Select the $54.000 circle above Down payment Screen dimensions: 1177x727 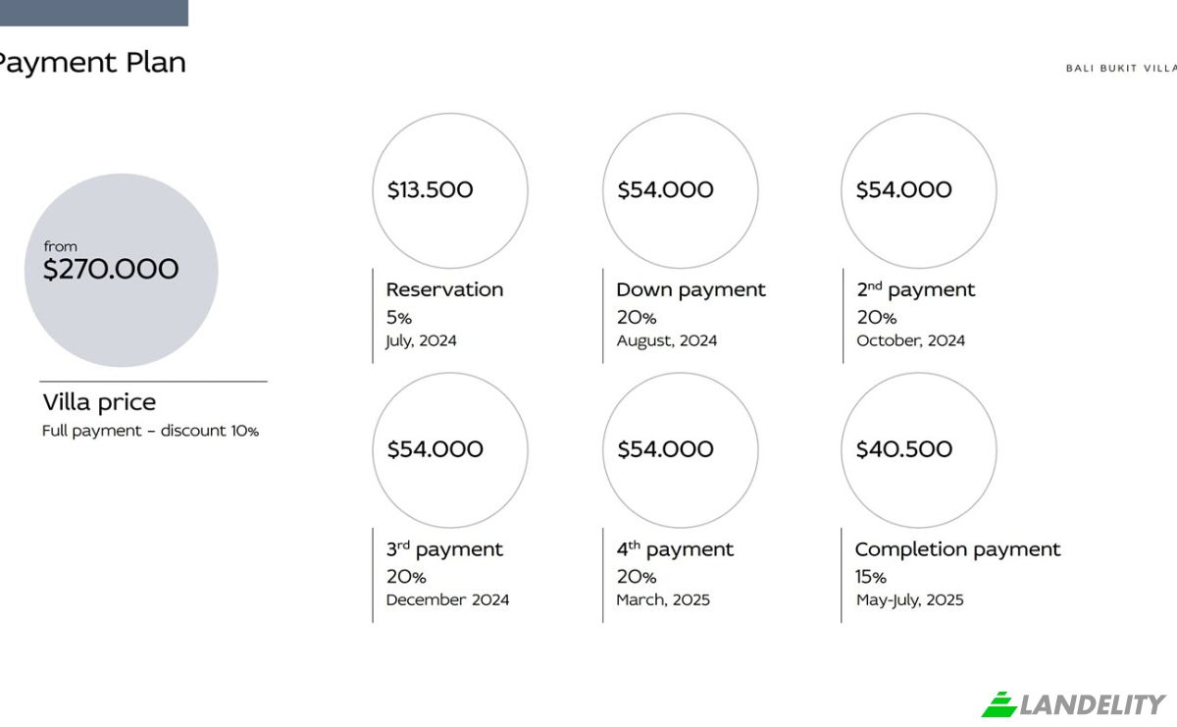pos(680,190)
